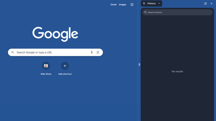The height and width of the screenshot is (121, 216).
Task: Click the side panel resize handle
Action: (x=139, y=64)
